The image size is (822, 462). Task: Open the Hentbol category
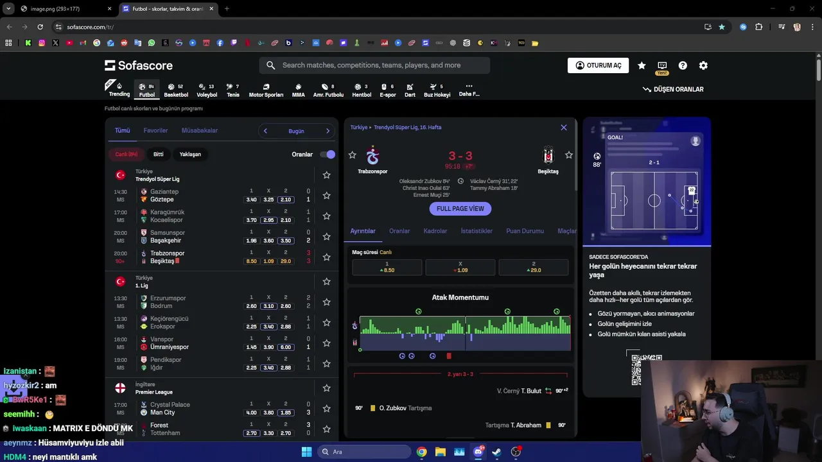click(x=362, y=90)
